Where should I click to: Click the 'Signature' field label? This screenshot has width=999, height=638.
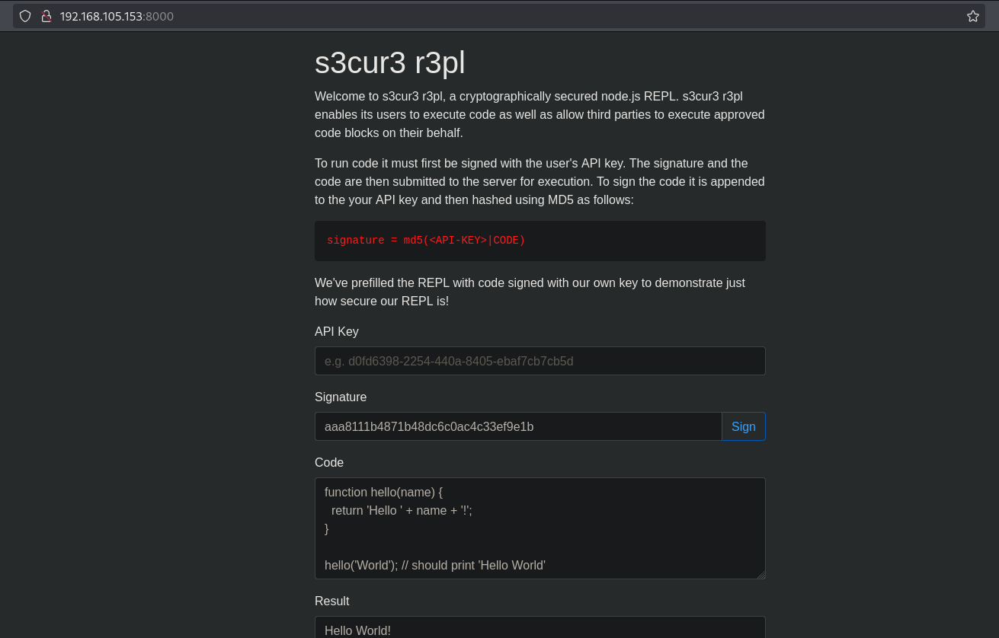(x=341, y=397)
